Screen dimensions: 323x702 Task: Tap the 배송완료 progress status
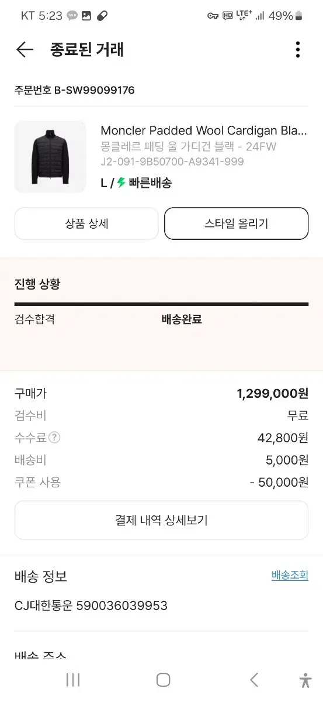182,319
